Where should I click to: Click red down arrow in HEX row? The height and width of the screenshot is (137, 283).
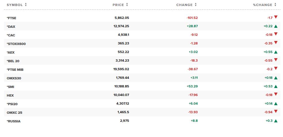pyautogui.click(x=276, y=94)
